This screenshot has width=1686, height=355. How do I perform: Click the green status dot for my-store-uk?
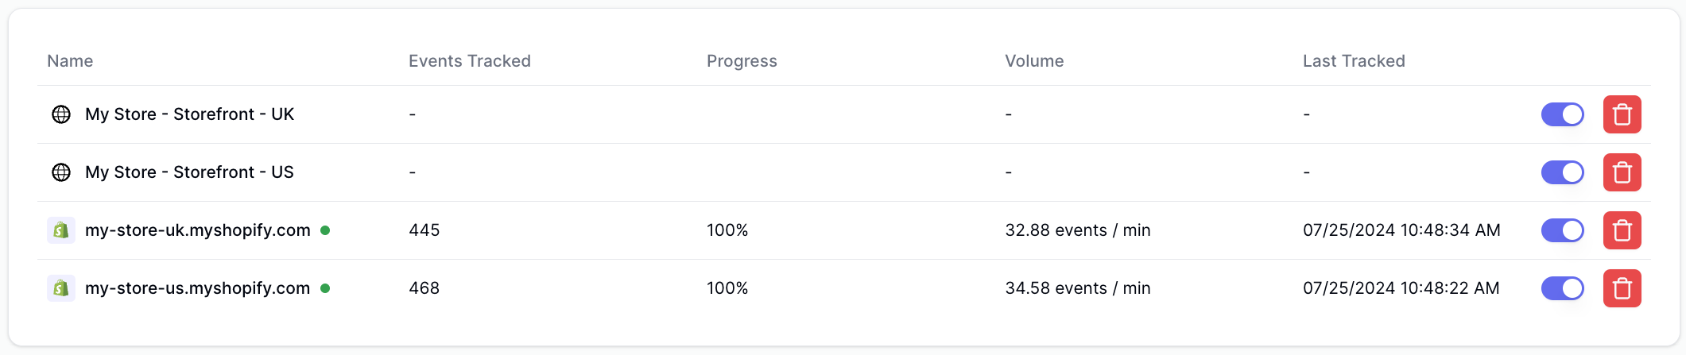[x=325, y=230]
